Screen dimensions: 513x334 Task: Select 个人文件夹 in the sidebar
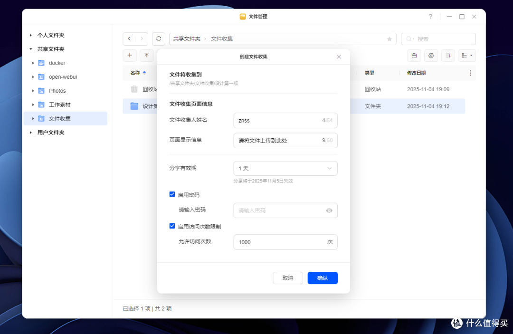point(51,35)
